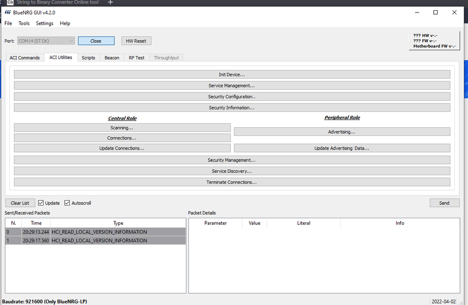
Task: Select packet row 0 at 20:29:13.244
Action: pos(96,232)
